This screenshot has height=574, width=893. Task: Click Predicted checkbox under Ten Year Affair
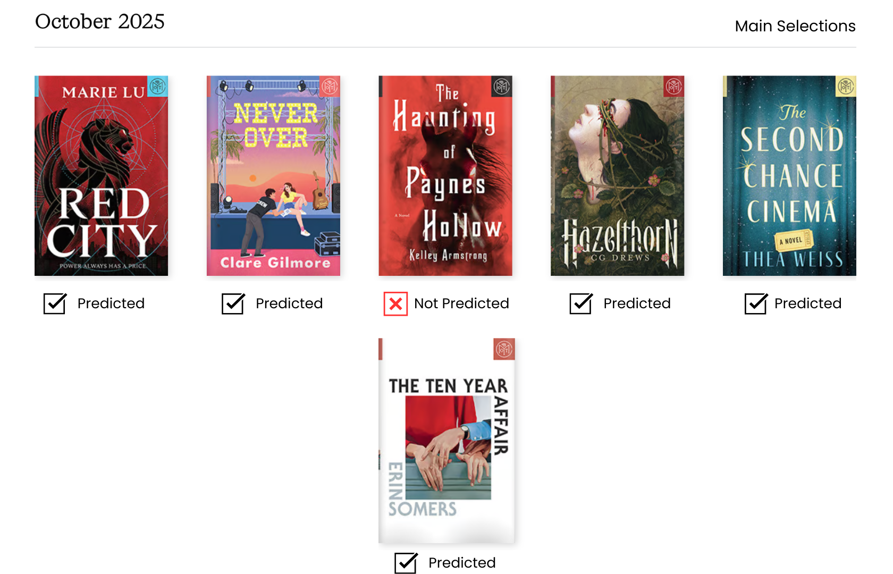[x=406, y=562]
